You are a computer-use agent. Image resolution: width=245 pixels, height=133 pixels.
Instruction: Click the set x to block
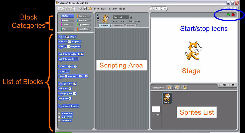tap(65, 89)
